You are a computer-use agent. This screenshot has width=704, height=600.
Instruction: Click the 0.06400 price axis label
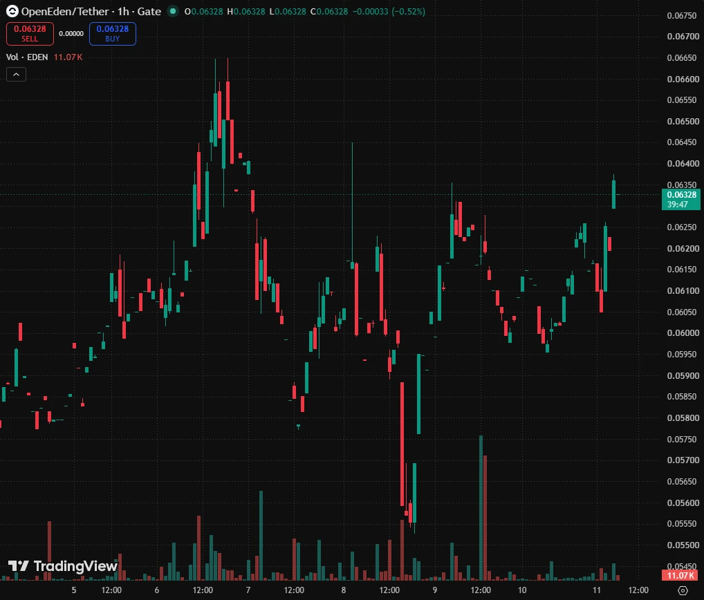pyautogui.click(x=683, y=164)
